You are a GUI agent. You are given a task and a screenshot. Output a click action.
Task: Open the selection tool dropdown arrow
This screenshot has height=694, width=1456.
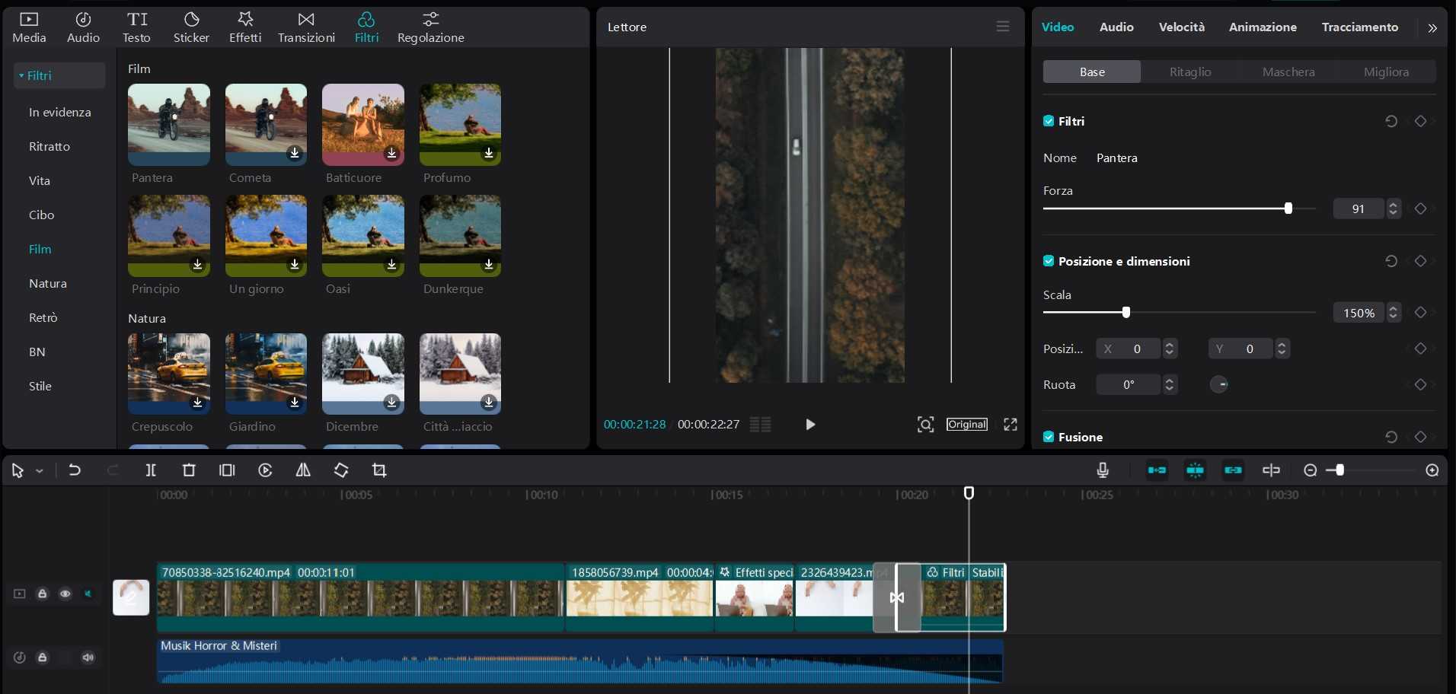pyautogui.click(x=40, y=471)
